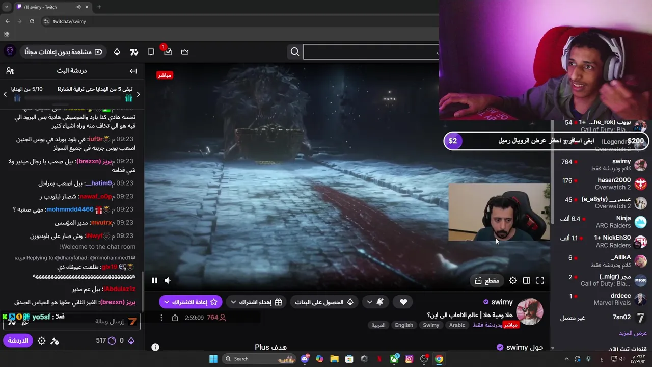Mute the stream with the volume icon
Viewport: 652px width, 367px height.
point(168,280)
